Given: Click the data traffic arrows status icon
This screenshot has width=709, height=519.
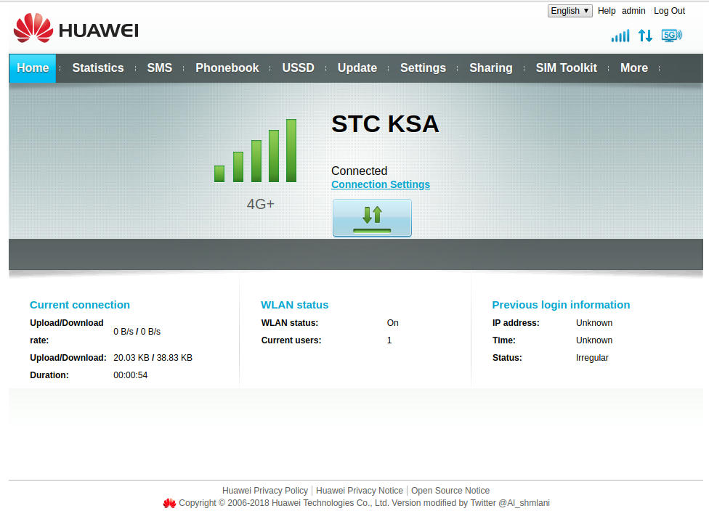Looking at the screenshot, I should pyautogui.click(x=645, y=36).
